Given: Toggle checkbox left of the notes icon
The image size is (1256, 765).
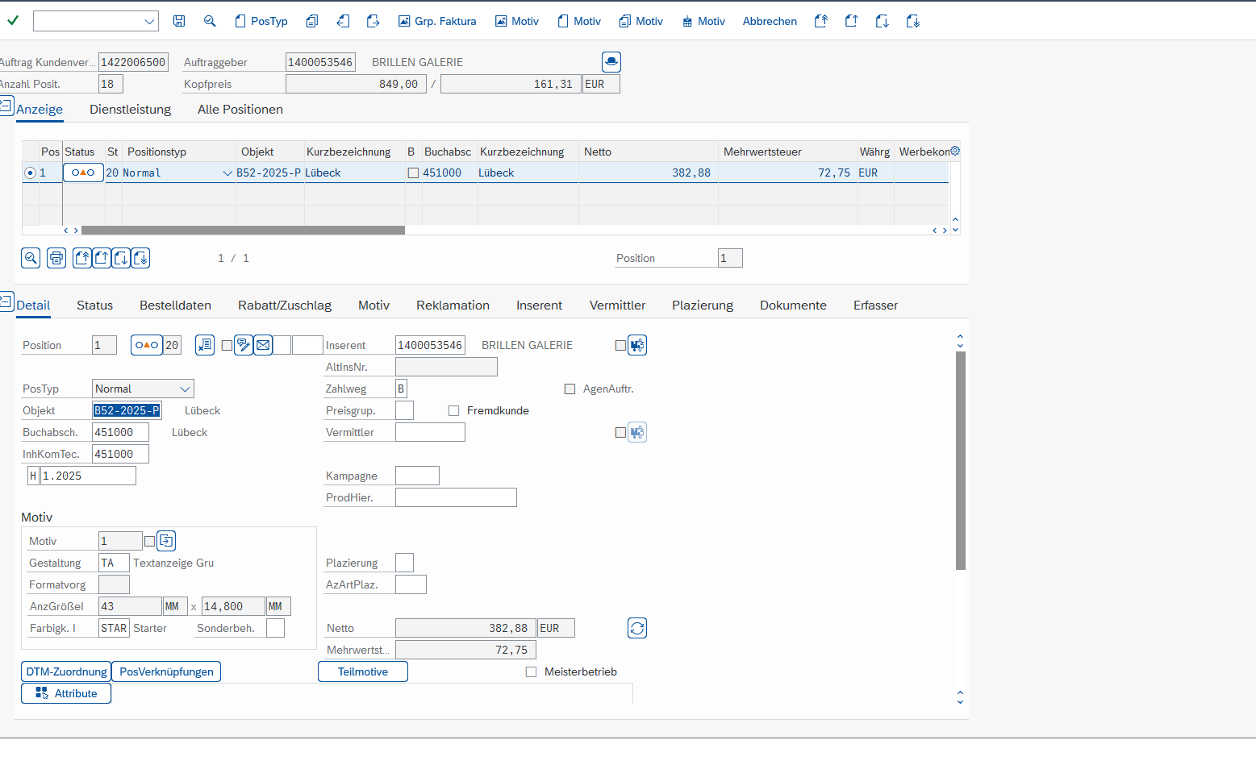Looking at the screenshot, I should (227, 345).
